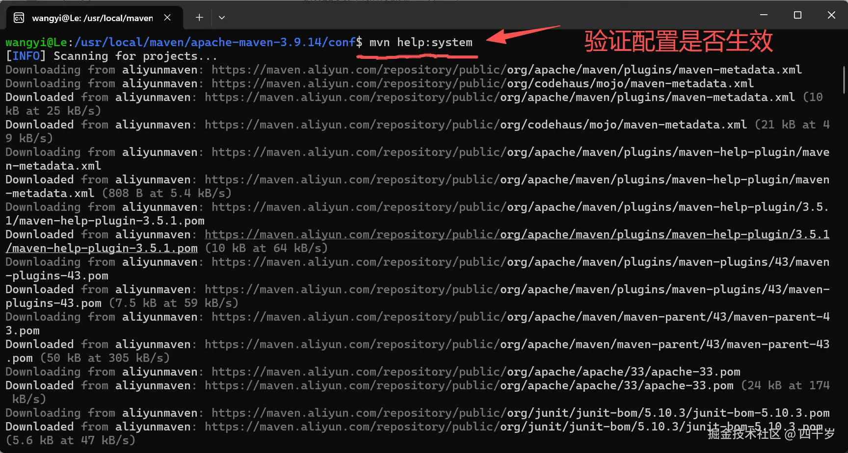Click the terminal icon on the wangyi@Le tab

pos(19,18)
